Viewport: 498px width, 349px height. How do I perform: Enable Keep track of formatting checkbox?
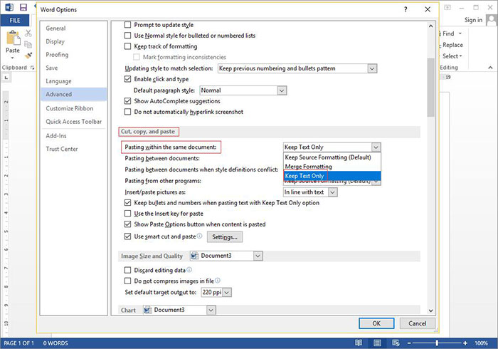[127, 46]
